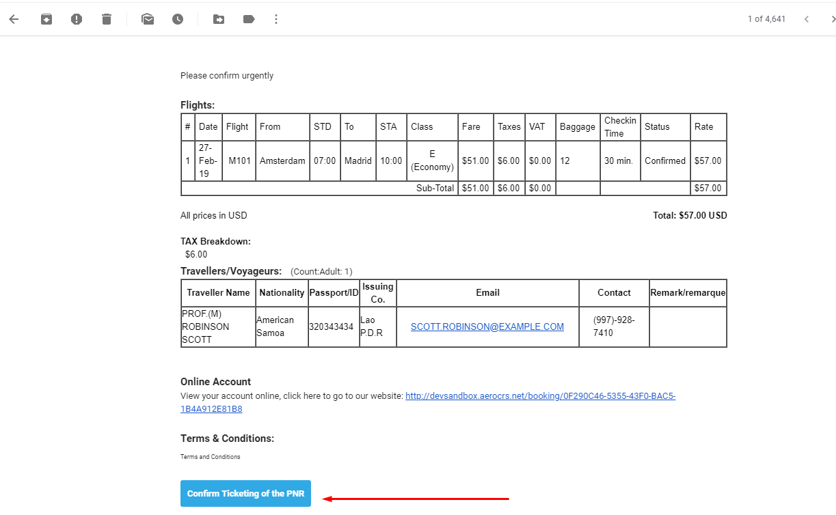Click passport number 320343434
The image size is (836, 515).
tap(334, 327)
